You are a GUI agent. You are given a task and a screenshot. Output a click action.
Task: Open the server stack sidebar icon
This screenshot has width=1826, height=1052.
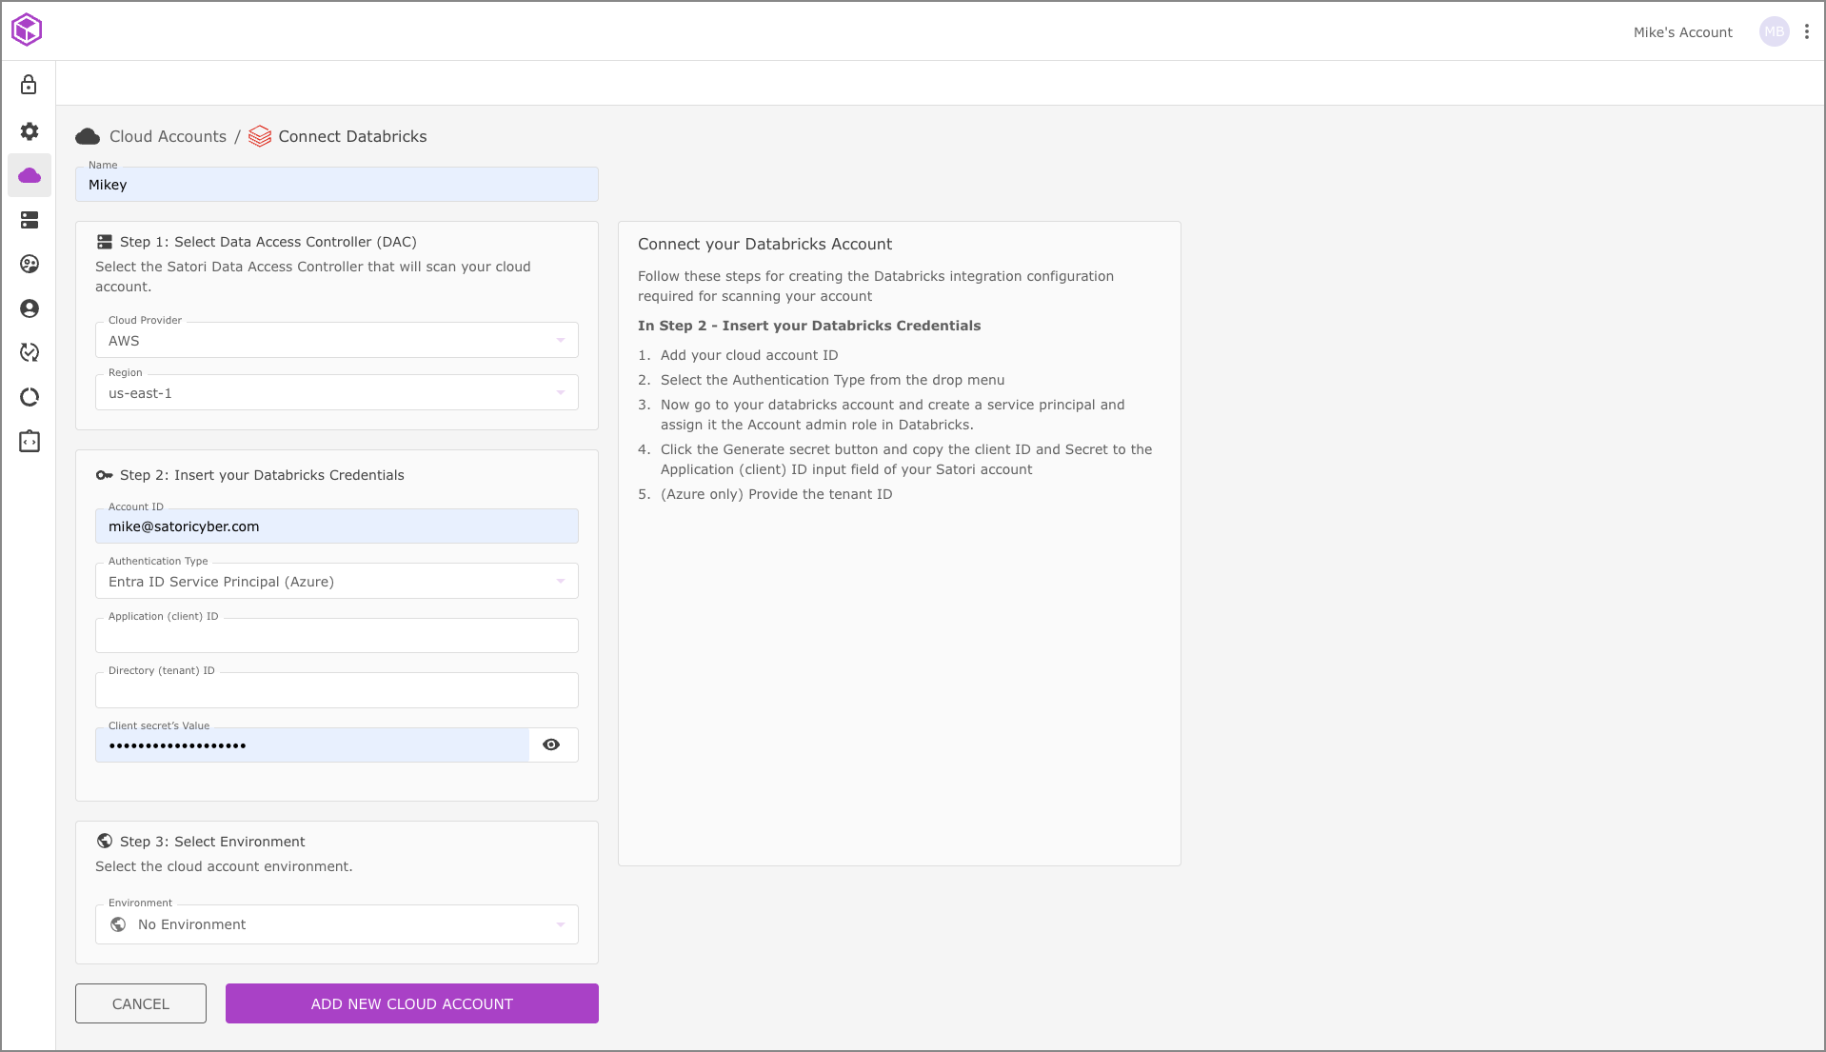[x=30, y=220]
